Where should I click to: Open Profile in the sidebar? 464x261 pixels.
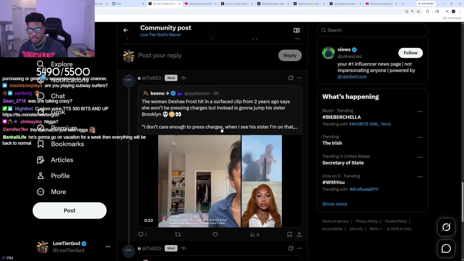point(53,176)
